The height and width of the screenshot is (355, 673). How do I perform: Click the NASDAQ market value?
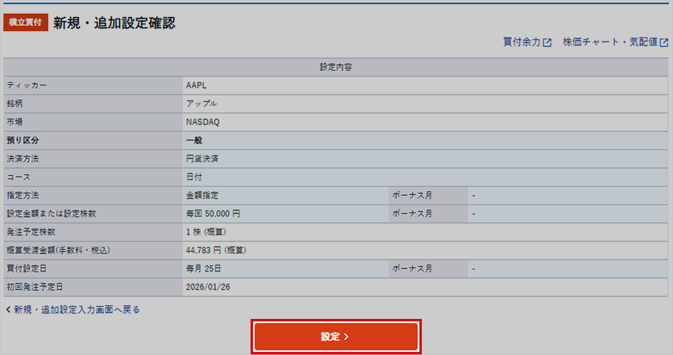pos(203,122)
